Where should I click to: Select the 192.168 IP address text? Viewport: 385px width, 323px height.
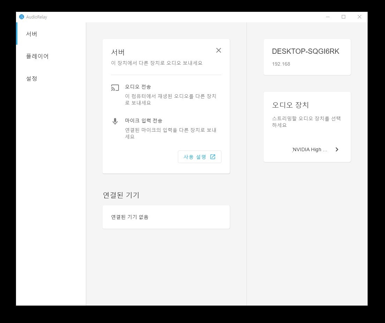(x=280, y=64)
